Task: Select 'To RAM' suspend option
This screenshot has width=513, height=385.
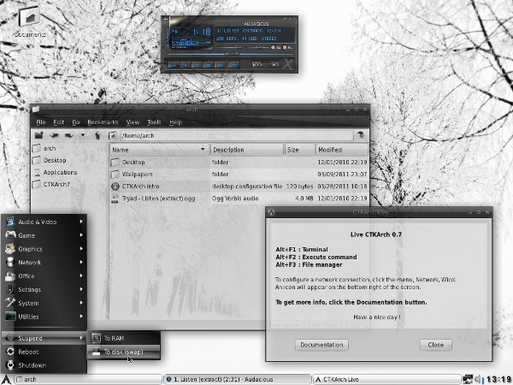Action: 114,338
